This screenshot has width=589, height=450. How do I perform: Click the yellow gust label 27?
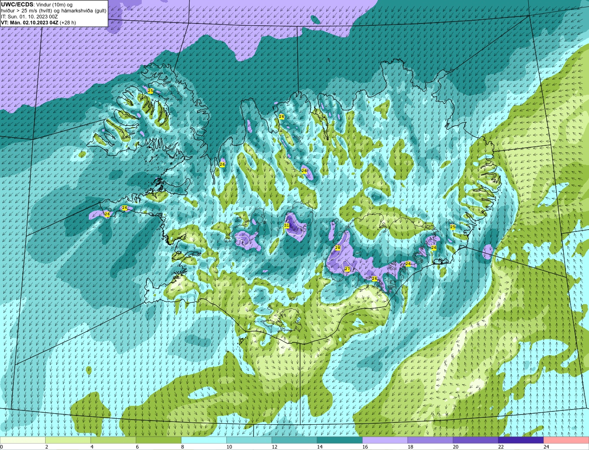347,269
